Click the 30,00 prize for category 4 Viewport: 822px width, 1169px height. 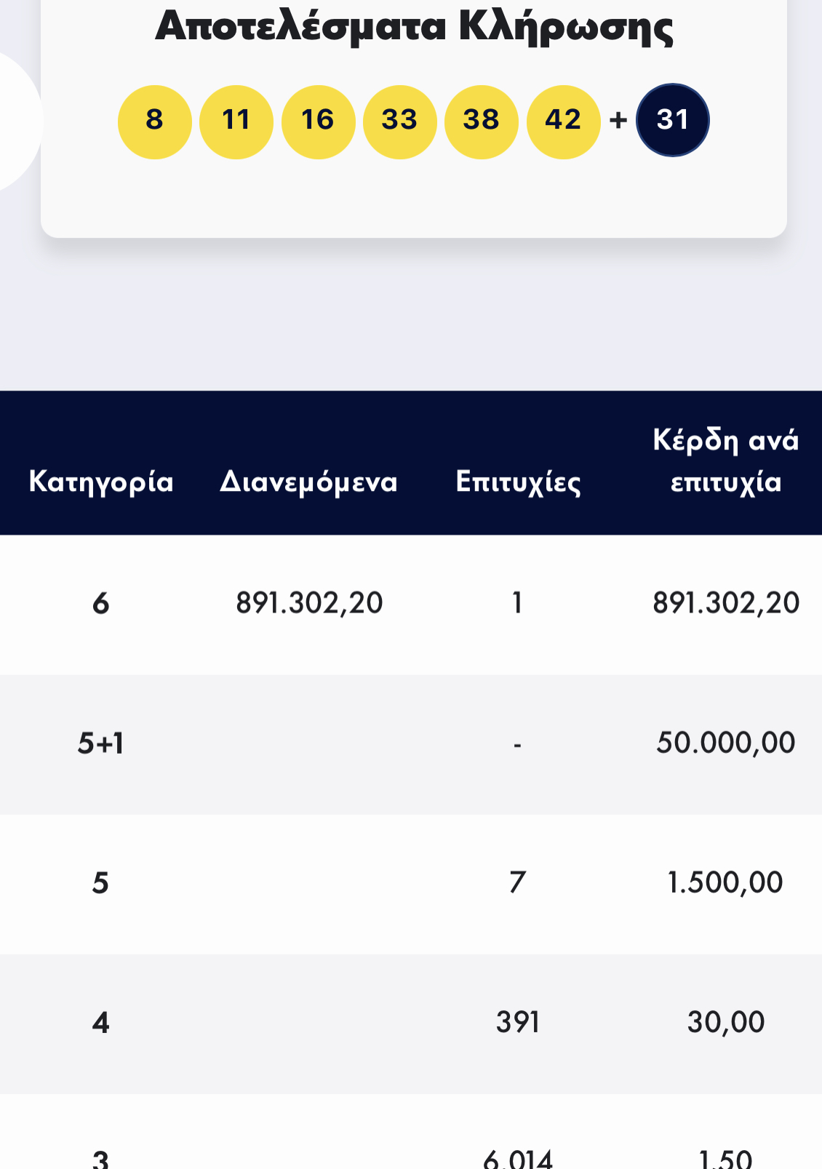(x=726, y=1022)
